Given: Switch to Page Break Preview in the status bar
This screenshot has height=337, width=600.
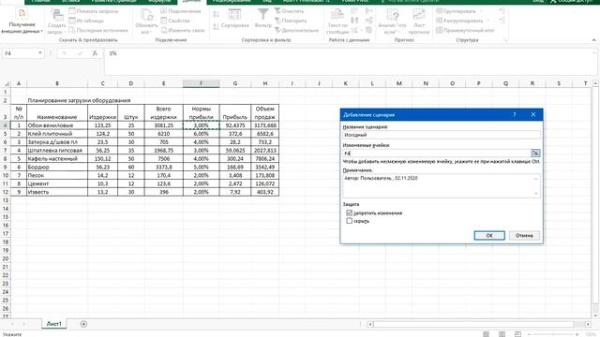Looking at the screenshot, I should (x=517, y=334).
